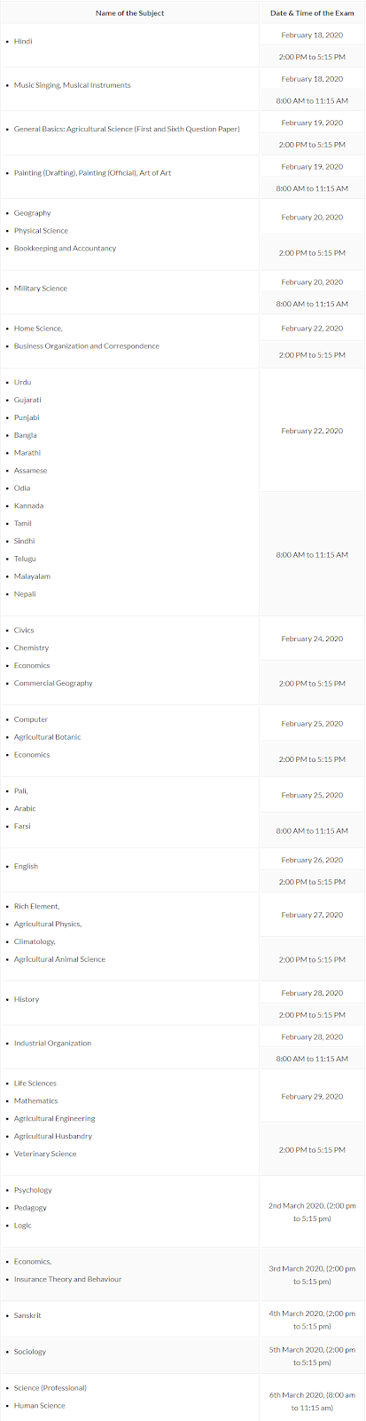Click the February 29, 2020 date cell
Image resolution: width=366 pixels, height=1421 pixels.
(312, 1097)
